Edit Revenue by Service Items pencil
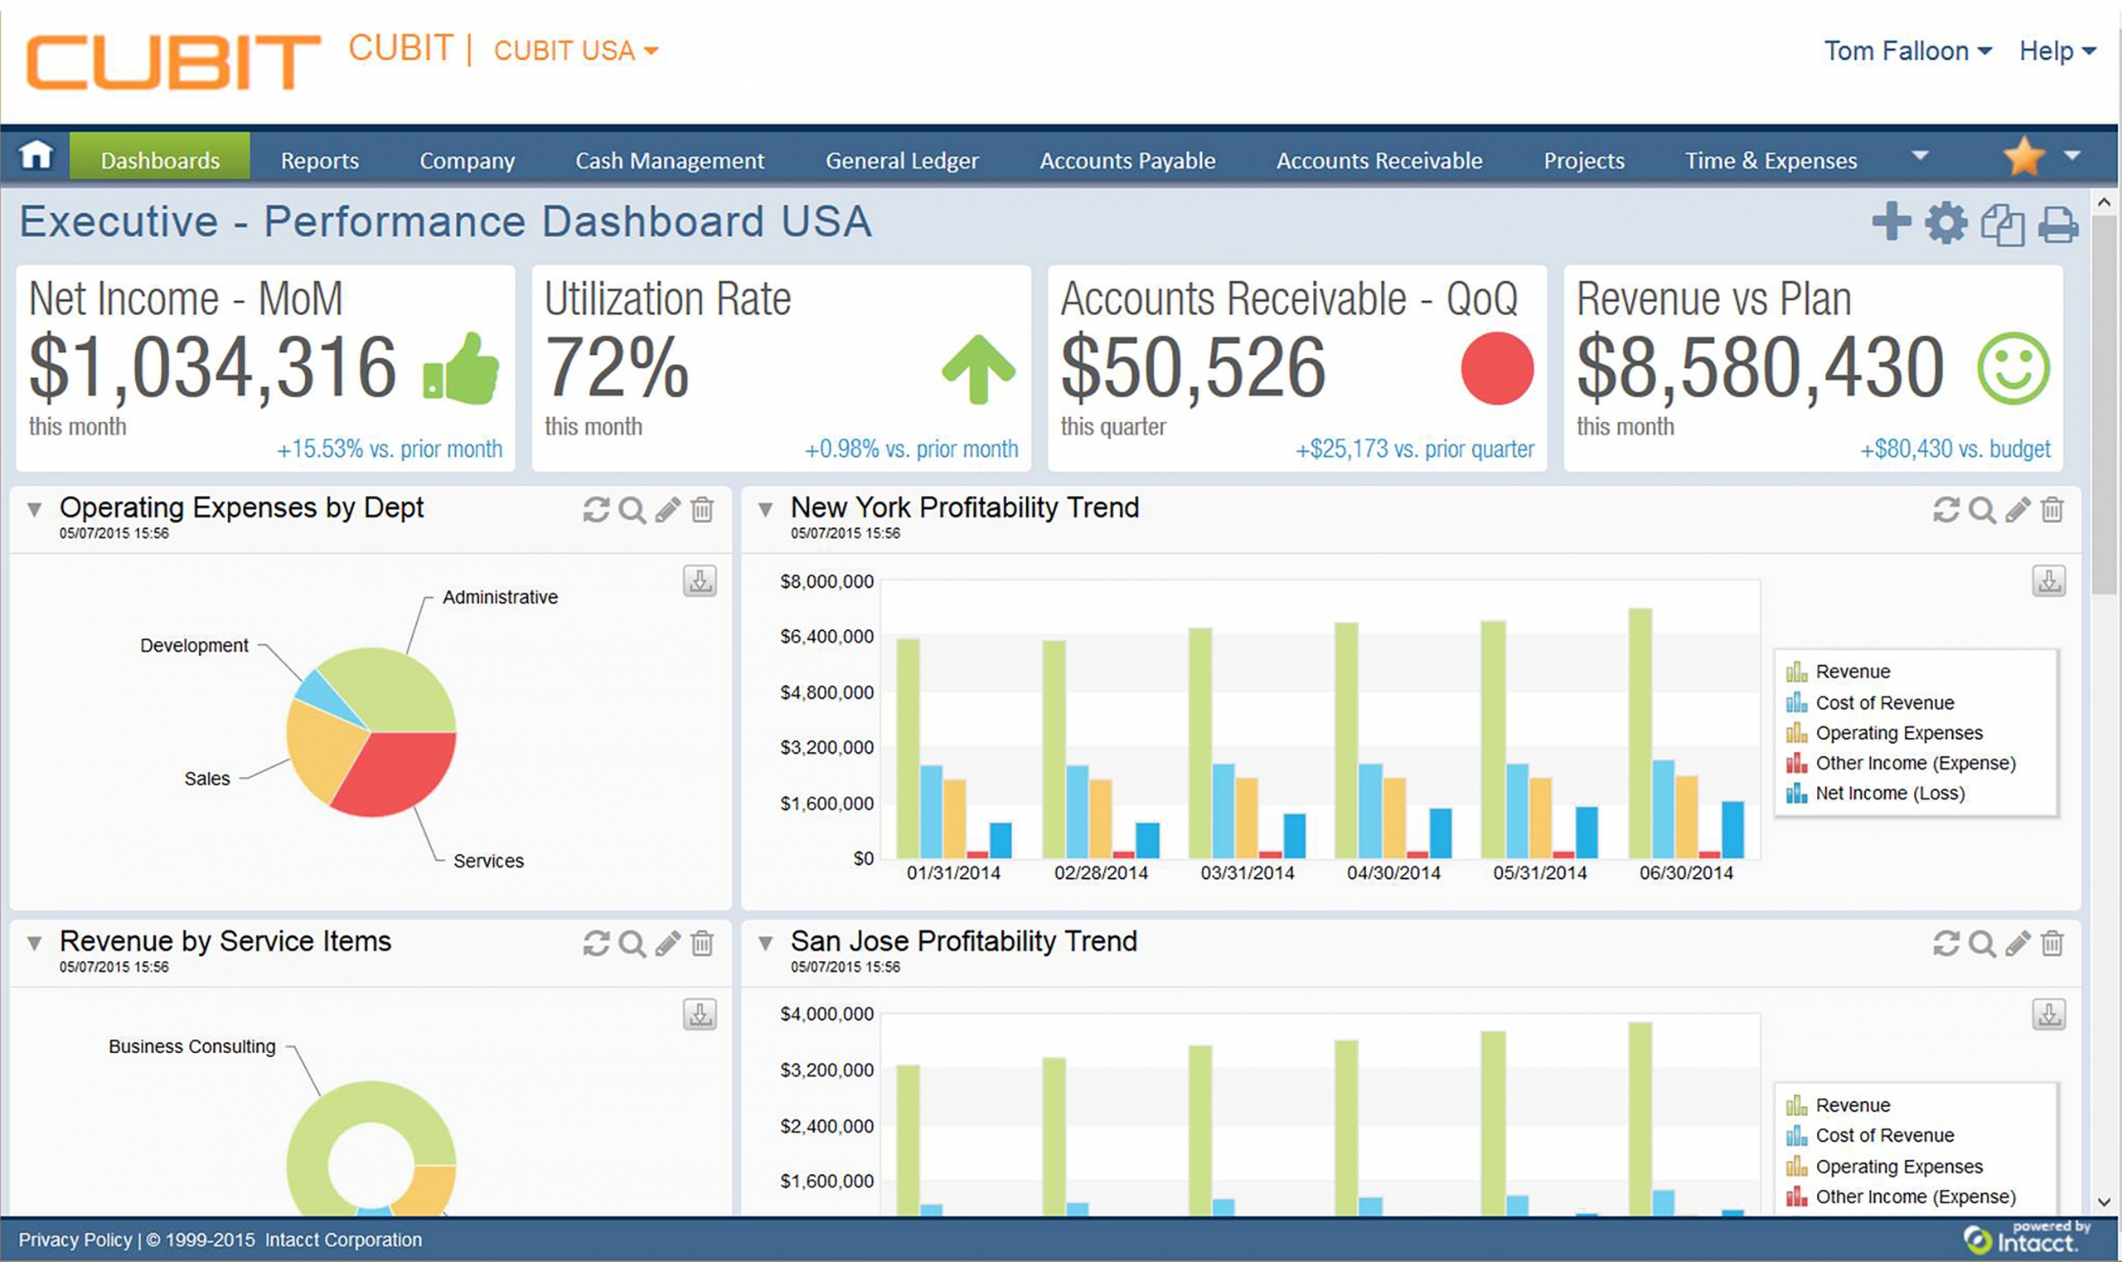The height and width of the screenshot is (1262, 2122). 667,944
